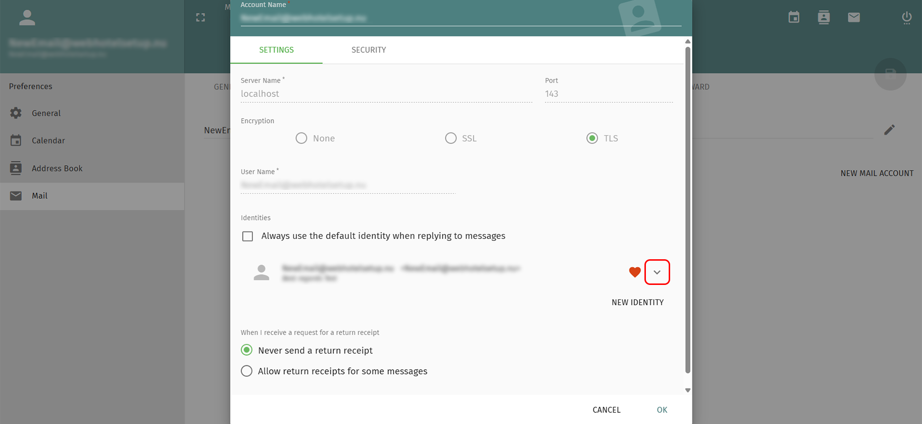Switch to the Security tab
This screenshot has width=922, height=424.
point(368,50)
